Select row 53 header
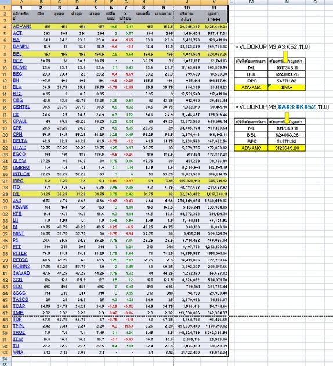 point(5,353)
